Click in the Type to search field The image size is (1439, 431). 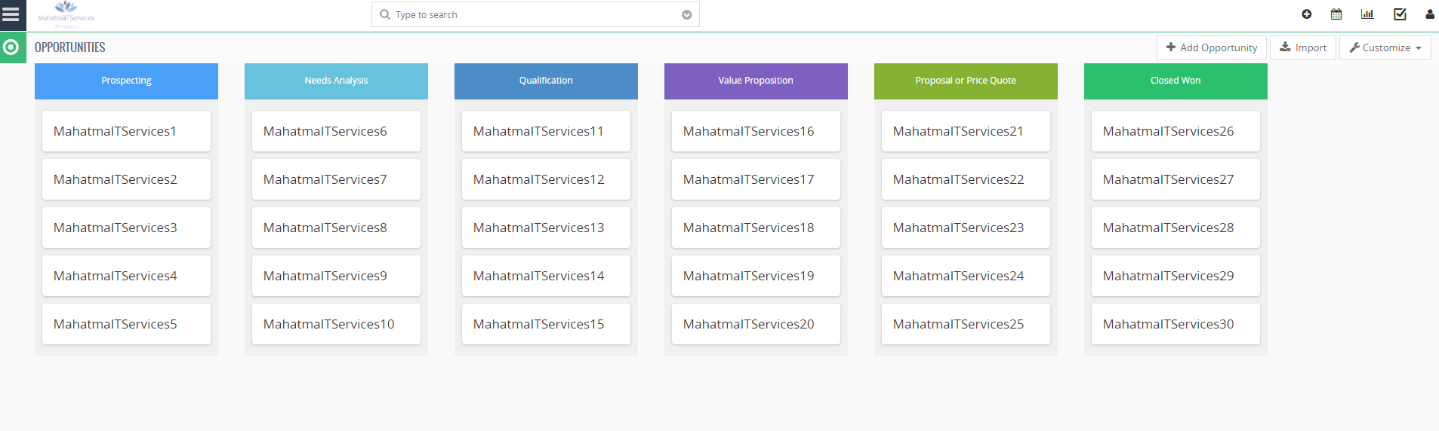(x=528, y=15)
